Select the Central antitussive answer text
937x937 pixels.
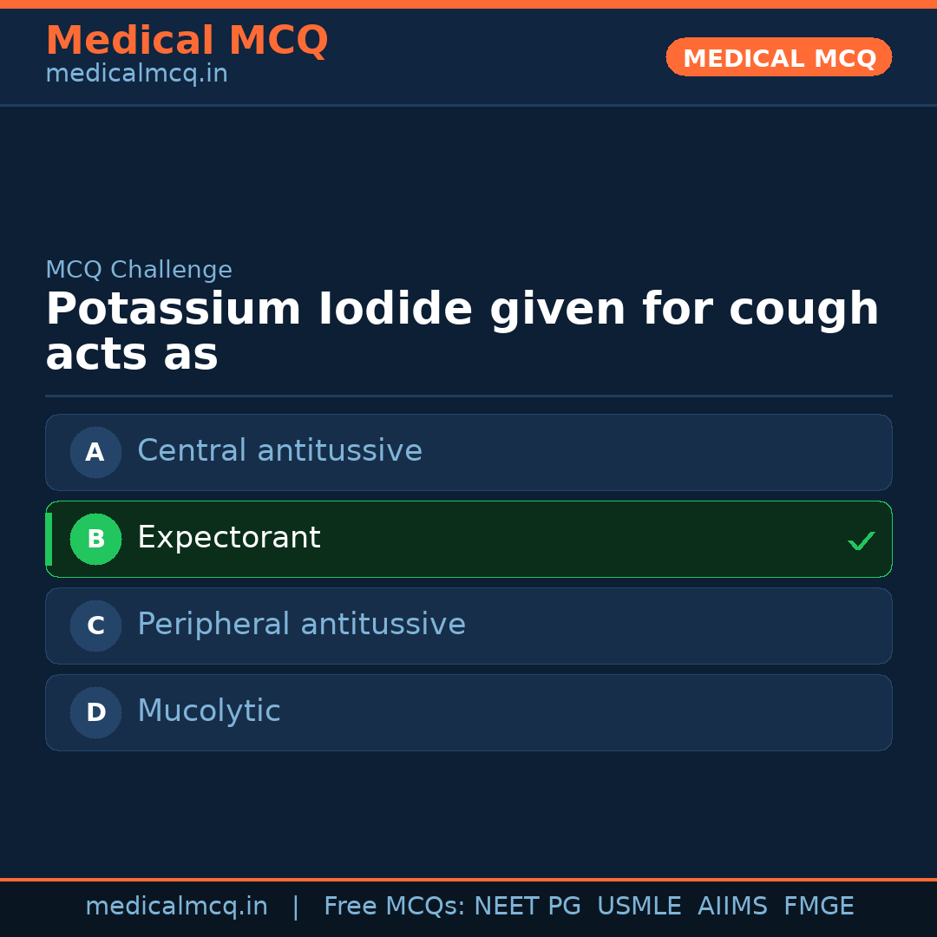[x=279, y=451]
